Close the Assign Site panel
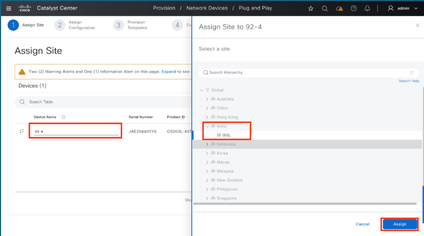The image size is (424, 236). tap(418, 25)
